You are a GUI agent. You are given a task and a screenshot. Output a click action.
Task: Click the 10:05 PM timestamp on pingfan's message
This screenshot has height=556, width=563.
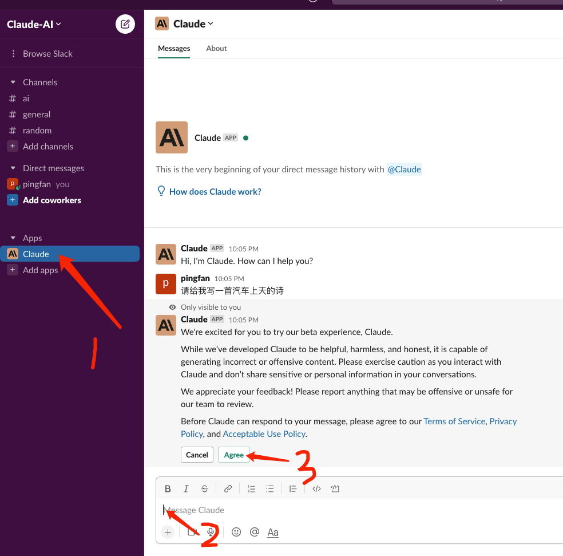click(x=229, y=278)
